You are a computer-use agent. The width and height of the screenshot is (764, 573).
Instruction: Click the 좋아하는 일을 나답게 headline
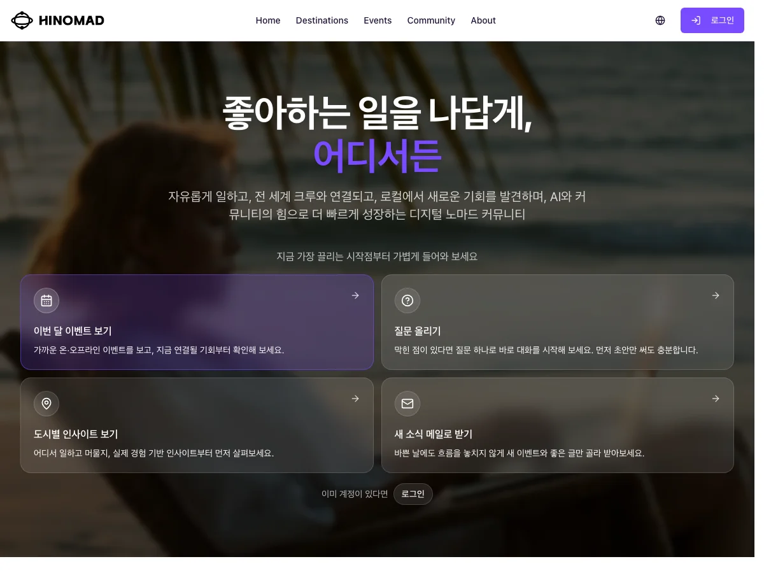point(377,113)
